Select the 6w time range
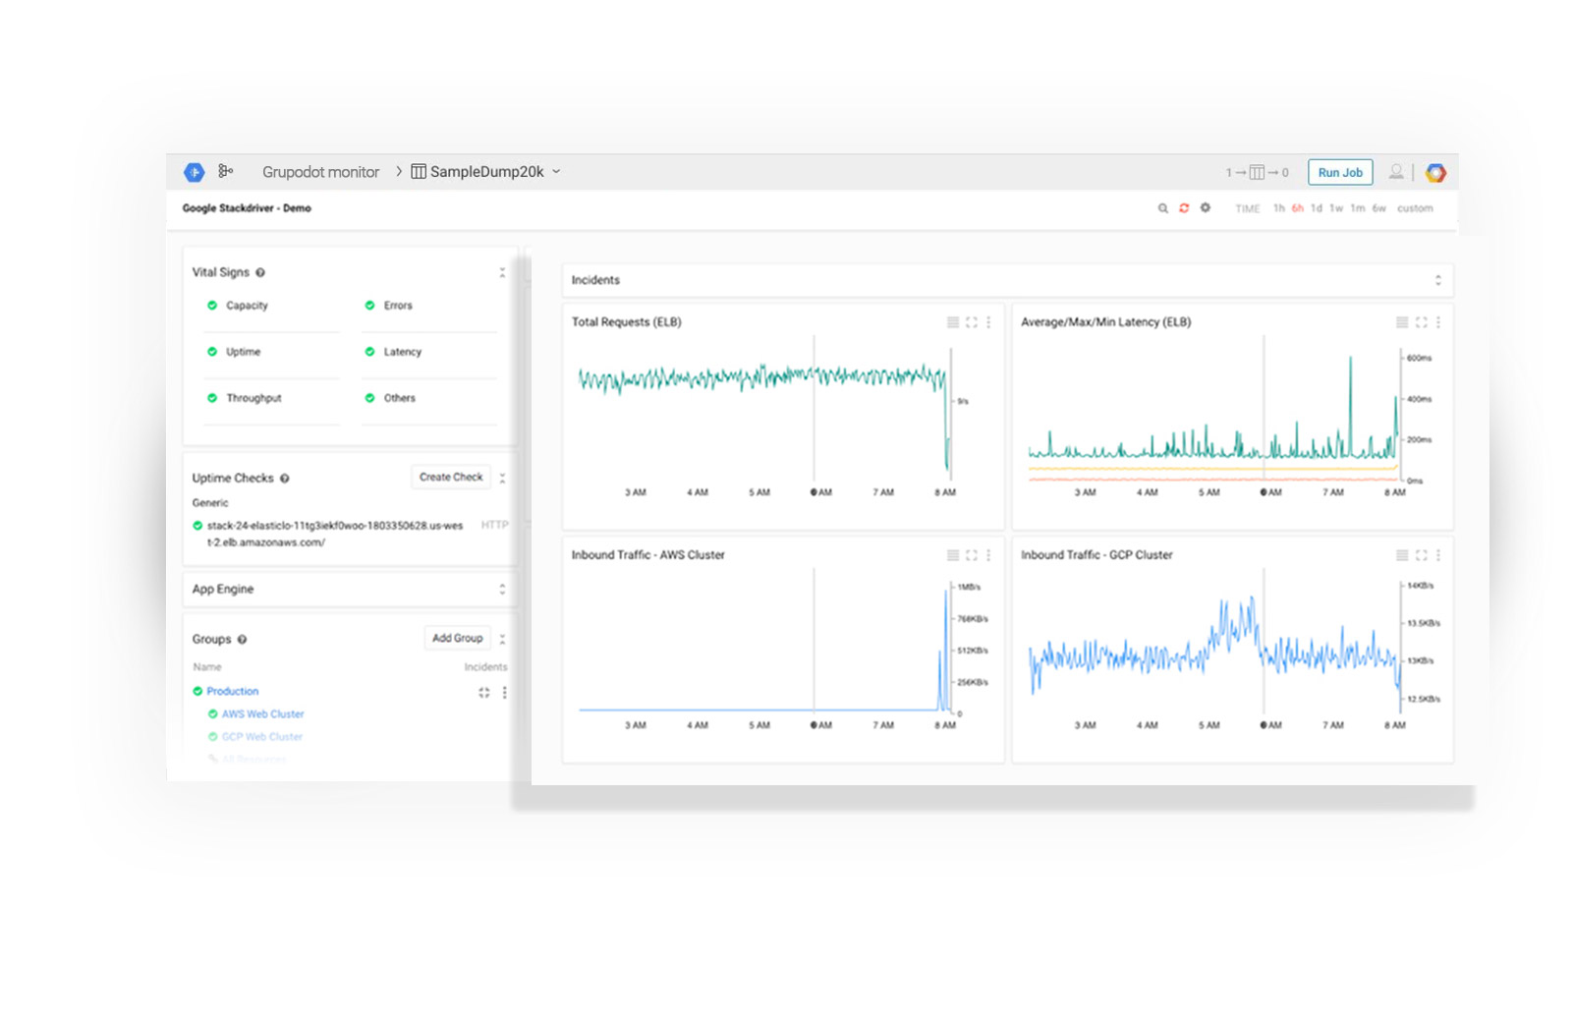 [1379, 208]
